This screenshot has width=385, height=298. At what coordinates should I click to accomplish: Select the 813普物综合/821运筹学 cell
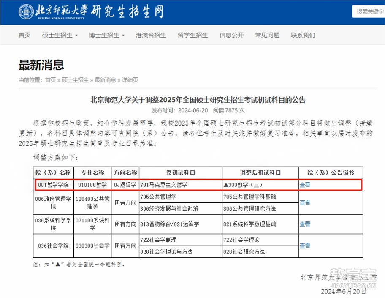tap(181, 224)
